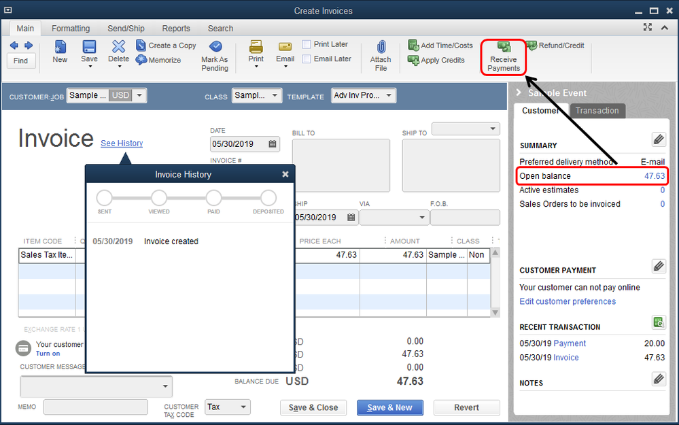
Task: Click the See History link
Action: pos(122,143)
